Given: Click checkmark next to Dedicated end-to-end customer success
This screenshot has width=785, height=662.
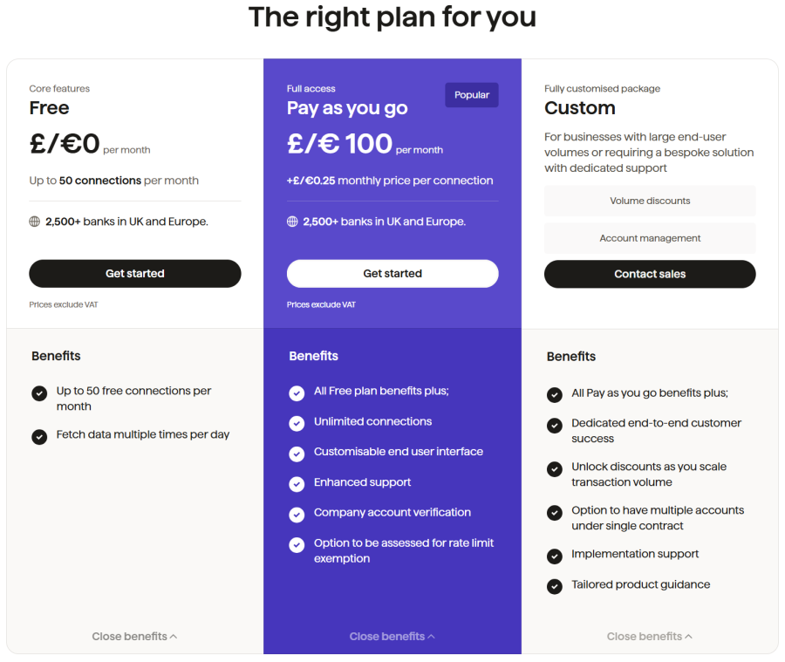Looking at the screenshot, I should tap(554, 425).
